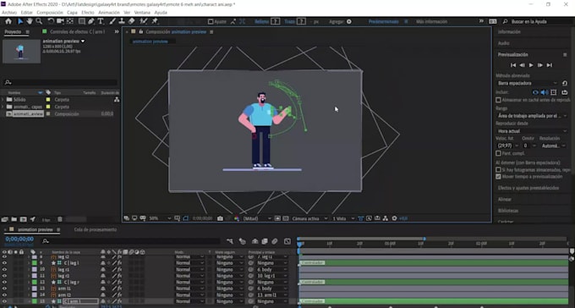The width and height of the screenshot is (575, 308).
Task: Select the Zoom magnifier tool
Action: (39, 22)
